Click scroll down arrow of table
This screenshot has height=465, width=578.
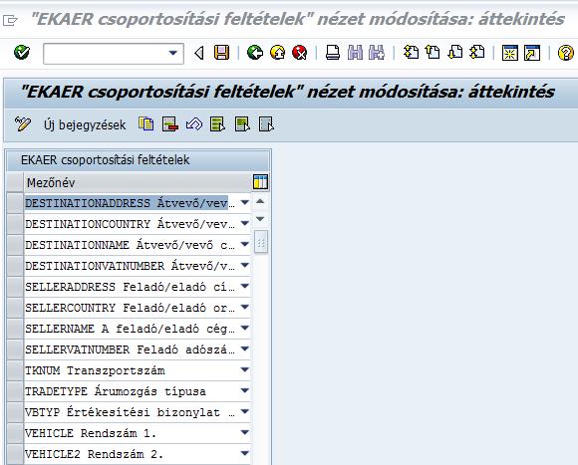pos(260,219)
